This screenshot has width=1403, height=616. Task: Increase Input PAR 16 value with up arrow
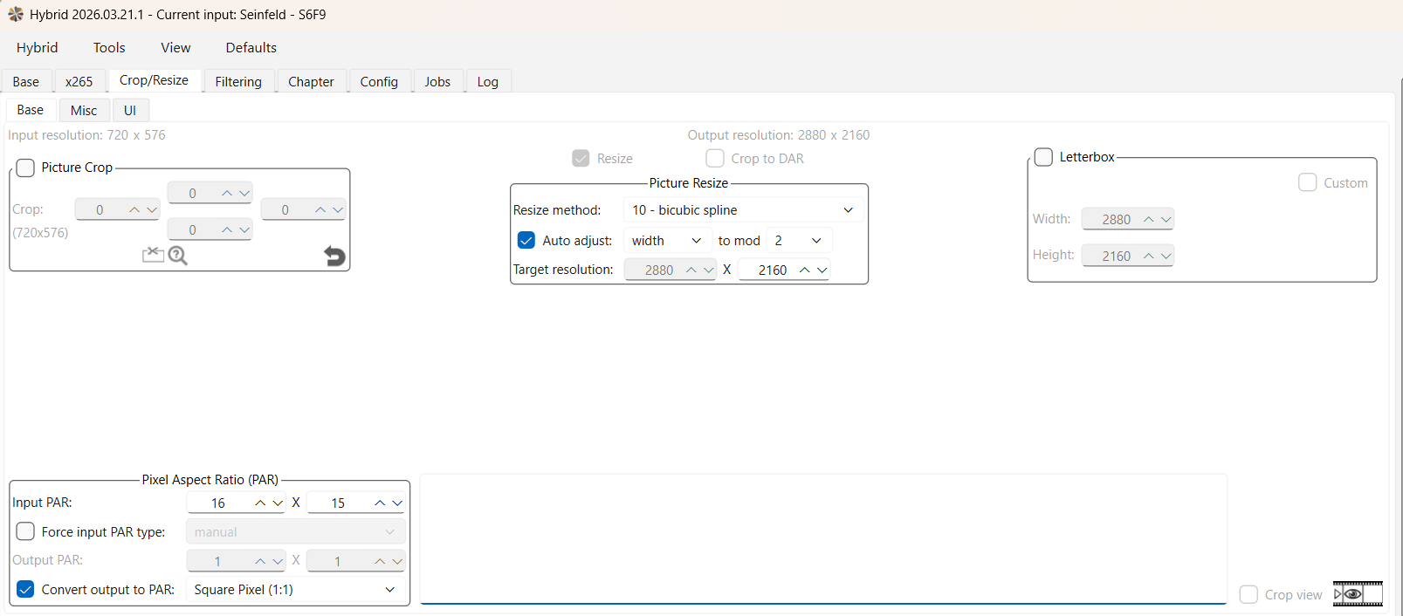tap(260, 503)
